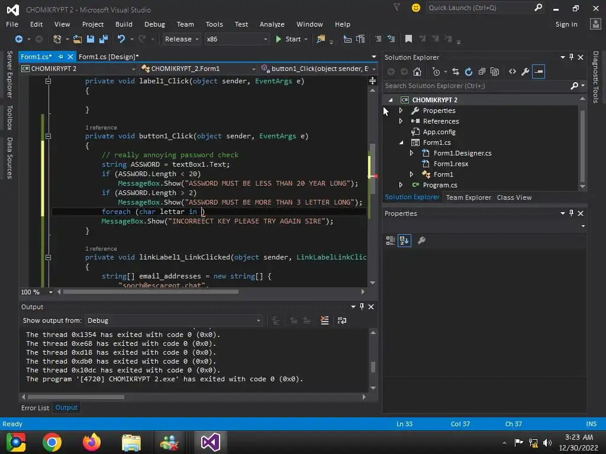Image resolution: width=606 pixels, height=454 pixels.
Task: Toggle the Show All Files icon
Action: coord(495,72)
